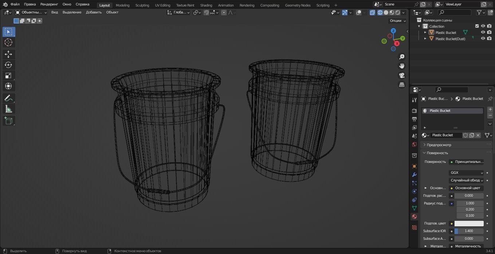The width and height of the screenshot is (495, 254).
Task: Hide Plastic Bucket(Dust) in viewport
Action: click(483, 39)
